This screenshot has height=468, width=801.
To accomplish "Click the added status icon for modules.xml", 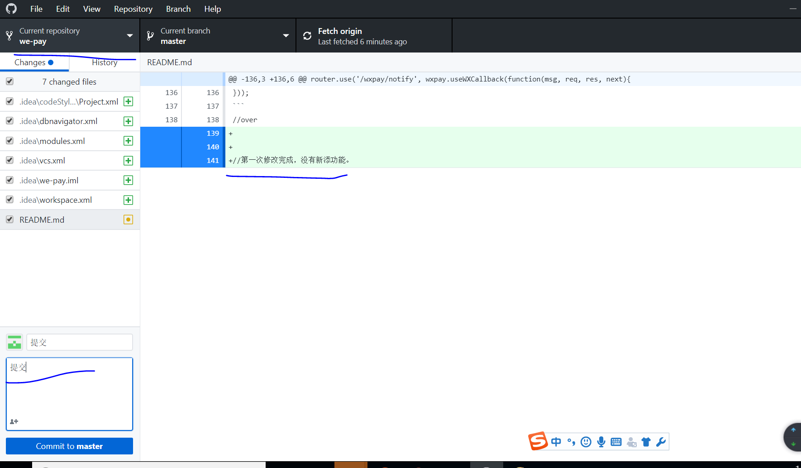I will 129,141.
